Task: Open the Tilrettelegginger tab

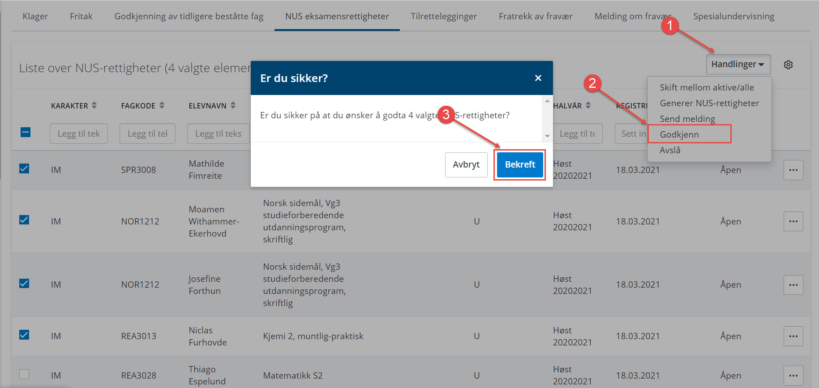Action: coord(444,17)
